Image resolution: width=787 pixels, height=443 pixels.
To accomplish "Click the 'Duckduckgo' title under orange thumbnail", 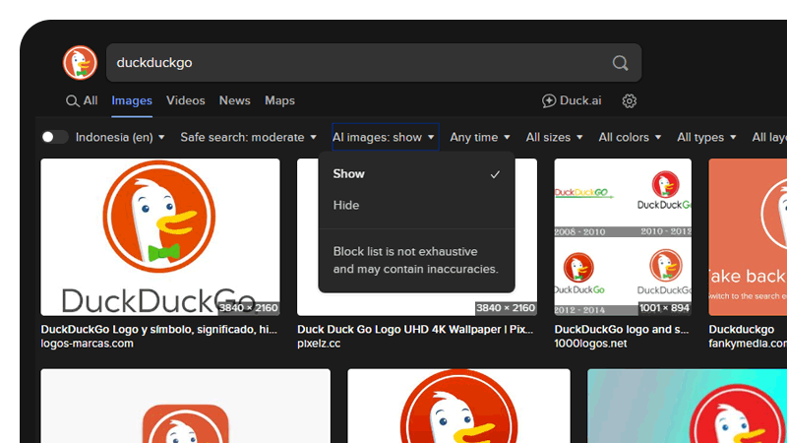I will coord(742,330).
